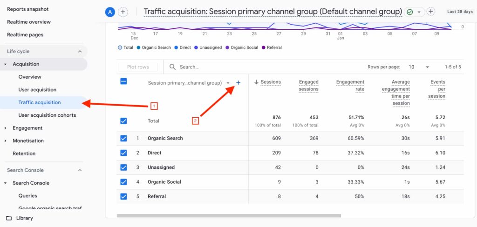Screen dimensions: 477x227
Task: Click the 609 sessions cell
Action: (277, 138)
